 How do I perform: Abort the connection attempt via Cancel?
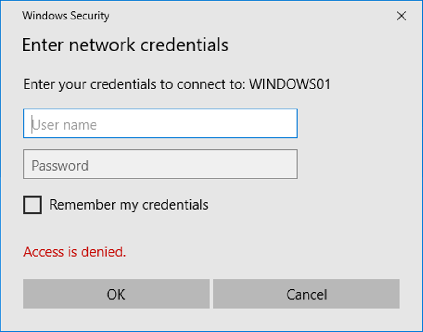307,294
